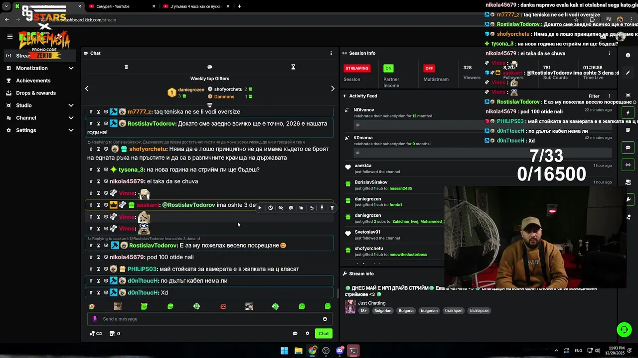The height and width of the screenshot is (358, 638).
Task: Collapse the Weekly top Gifters banner
Action: (210, 105)
